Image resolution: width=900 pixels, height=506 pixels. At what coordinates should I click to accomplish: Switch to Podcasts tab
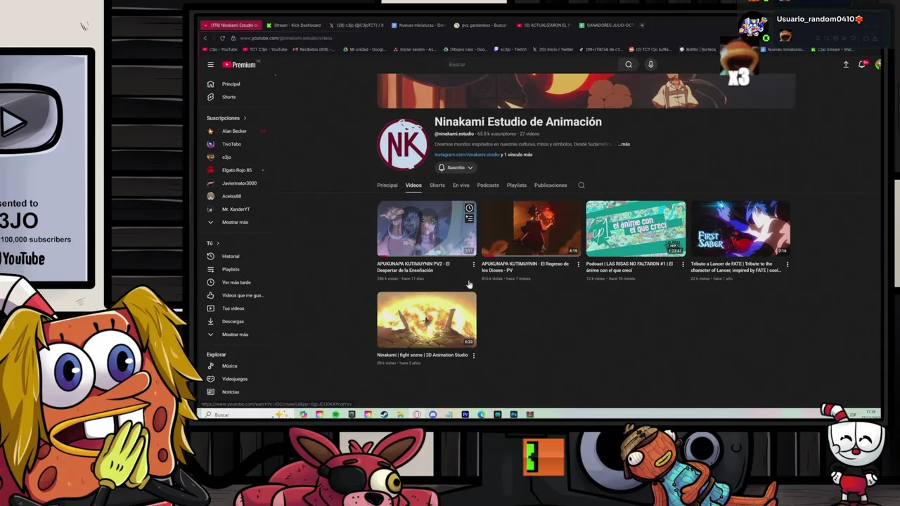tap(488, 186)
